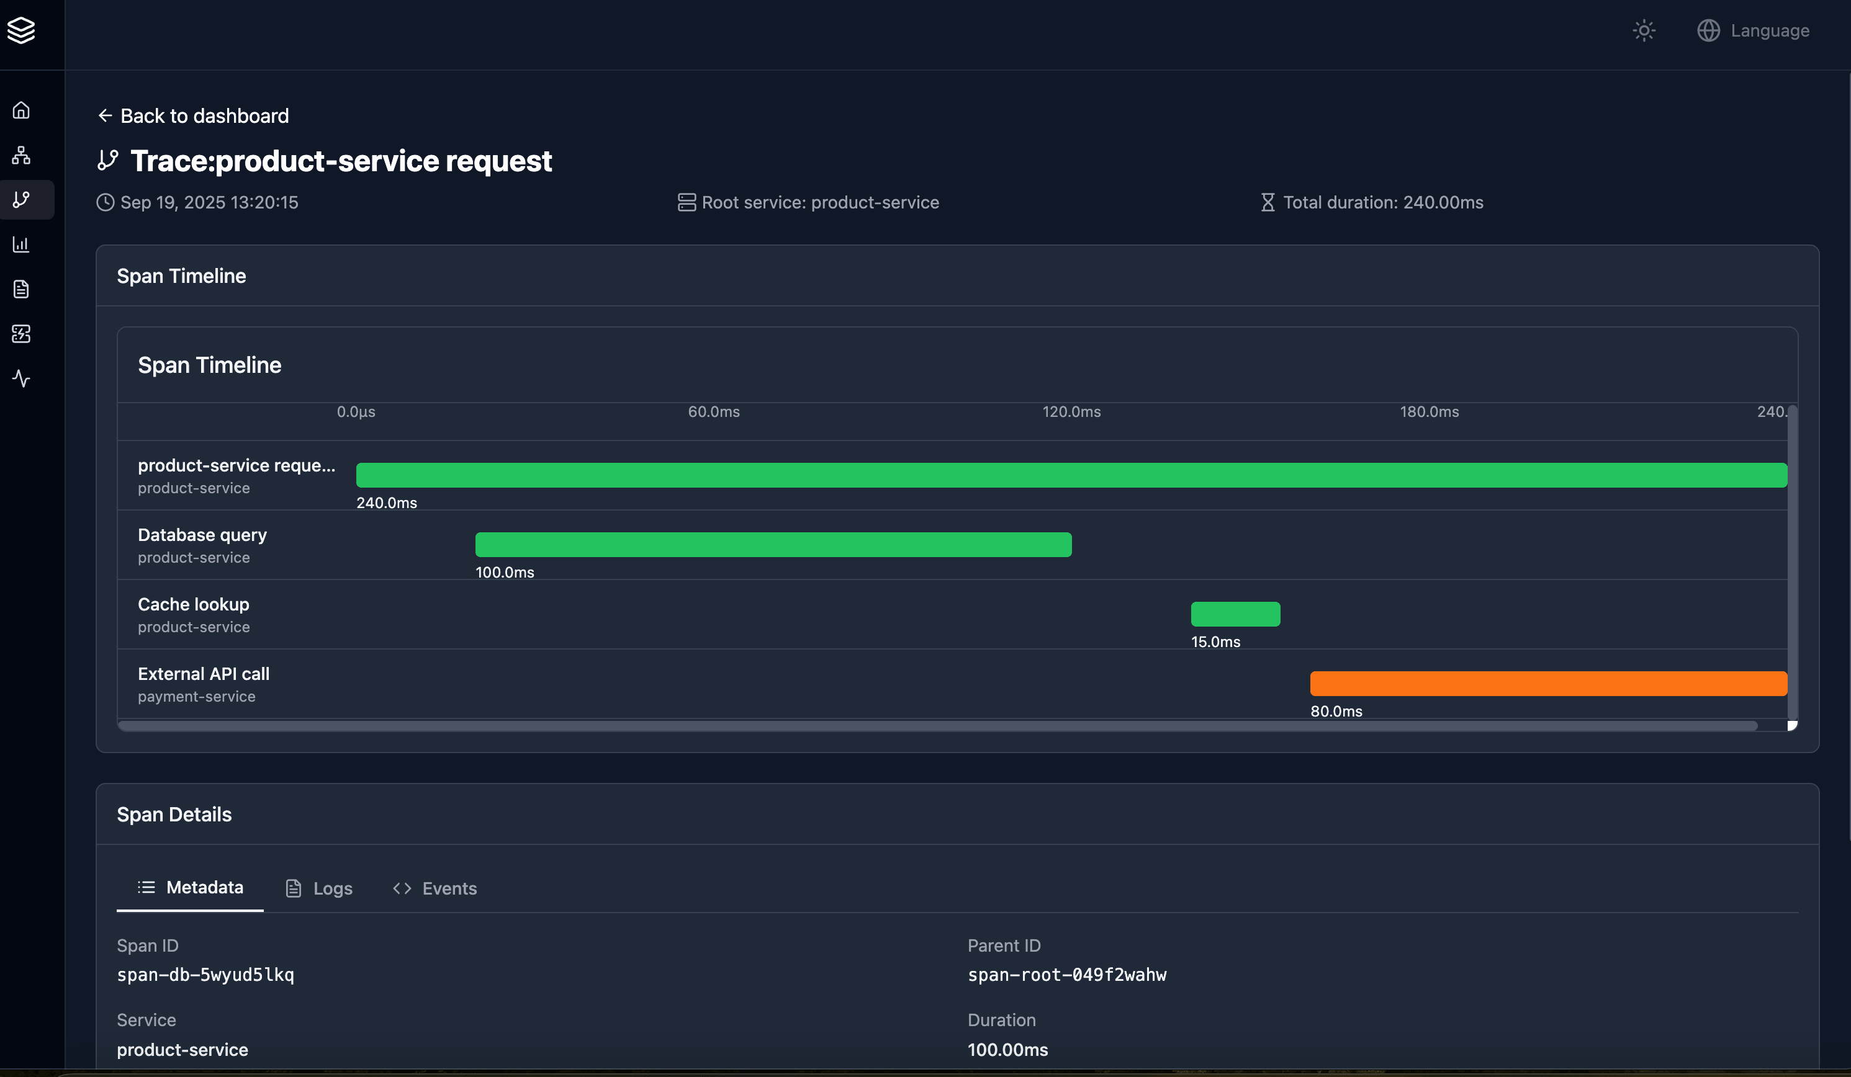The image size is (1851, 1077).
Task: Go back to dashboard link
Action: pyautogui.click(x=193, y=116)
